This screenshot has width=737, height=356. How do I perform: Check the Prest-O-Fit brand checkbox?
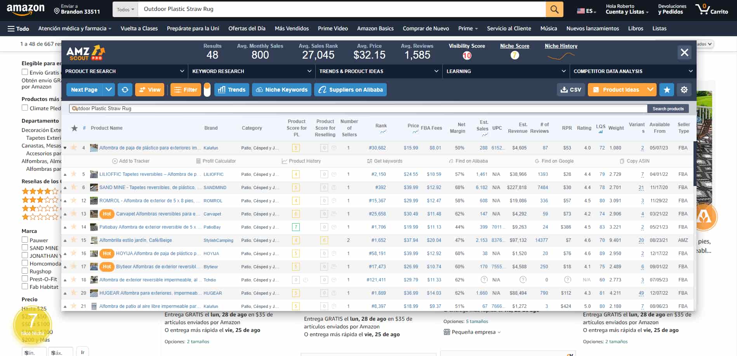coord(25,279)
